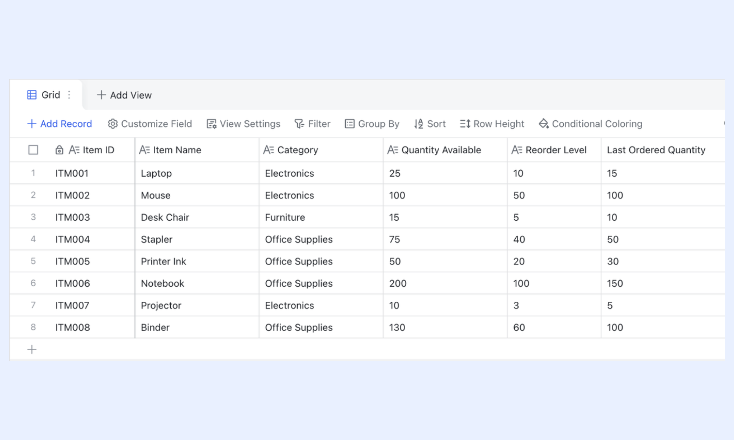
Task: Select the Last Ordered Quantity column header
Action: 663,150
